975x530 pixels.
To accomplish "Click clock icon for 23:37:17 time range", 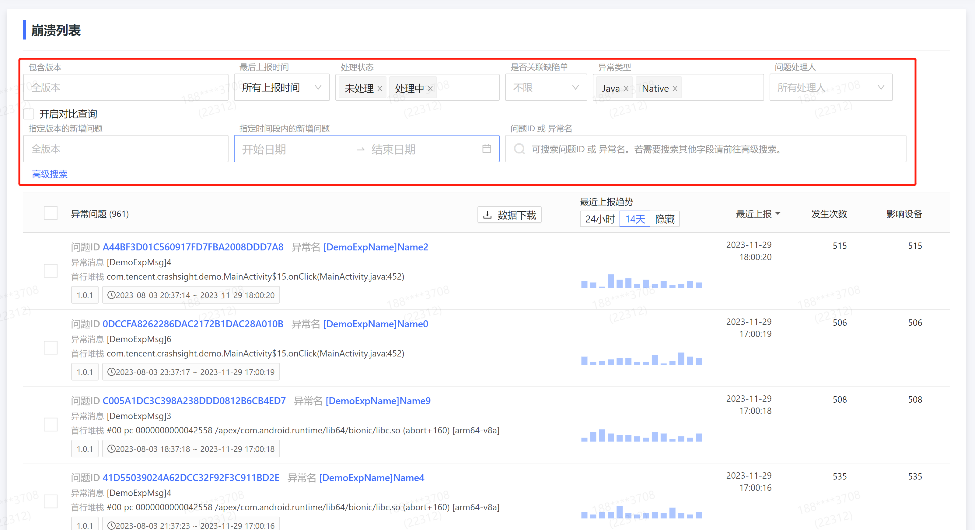I will pyautogui.click(x=111, y=372).
